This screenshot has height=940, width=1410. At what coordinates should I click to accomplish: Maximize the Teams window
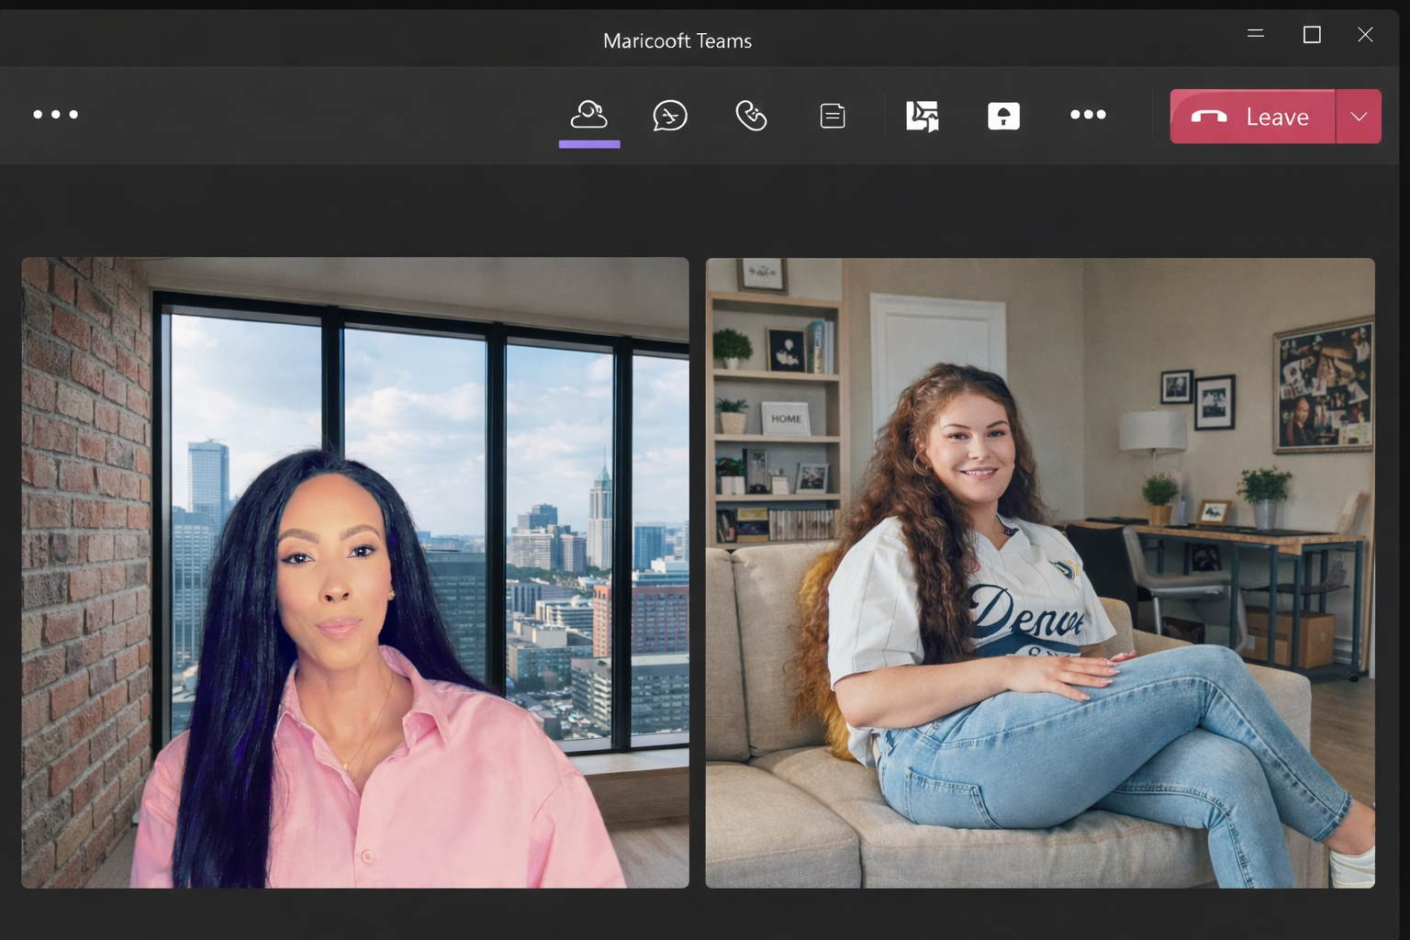[1312, 35]
